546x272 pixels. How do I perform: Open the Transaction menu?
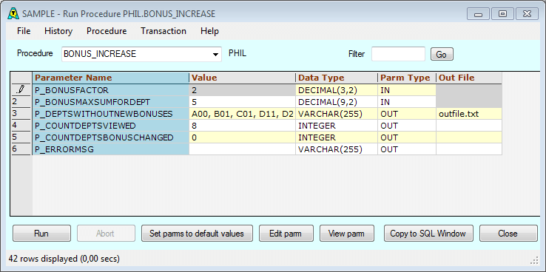(x=164, y=31)
